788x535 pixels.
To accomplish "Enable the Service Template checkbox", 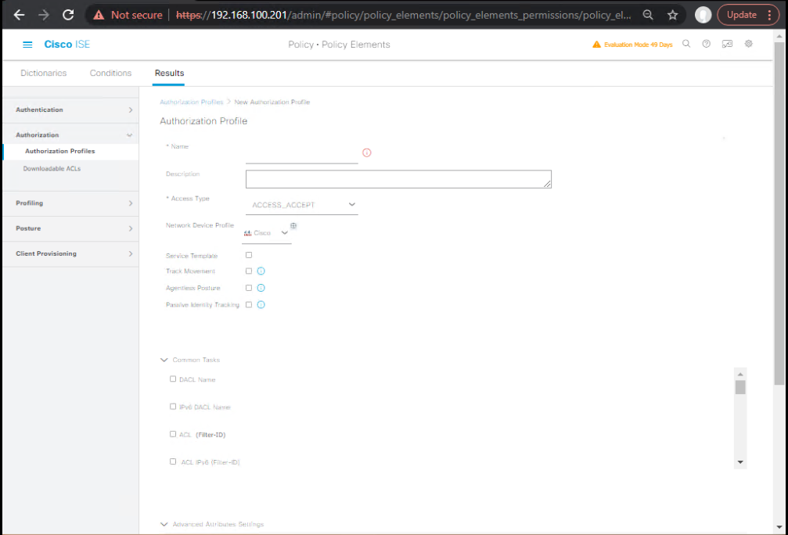I will coord(249,255).
